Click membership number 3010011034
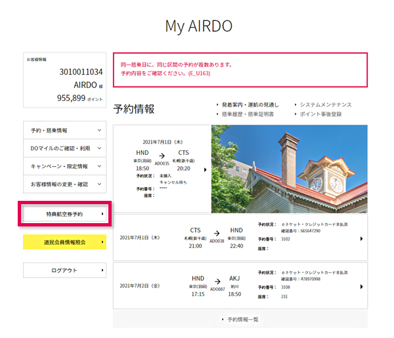This screenshot has width=394, height=338. pos(81,72)
